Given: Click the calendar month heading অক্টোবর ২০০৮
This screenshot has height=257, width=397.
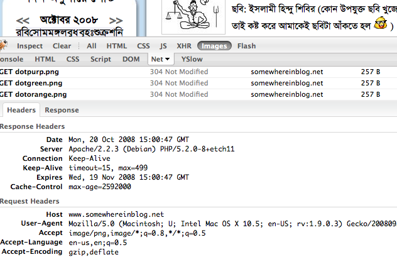Looking at the screenshot, I should [x=69, y=20].
